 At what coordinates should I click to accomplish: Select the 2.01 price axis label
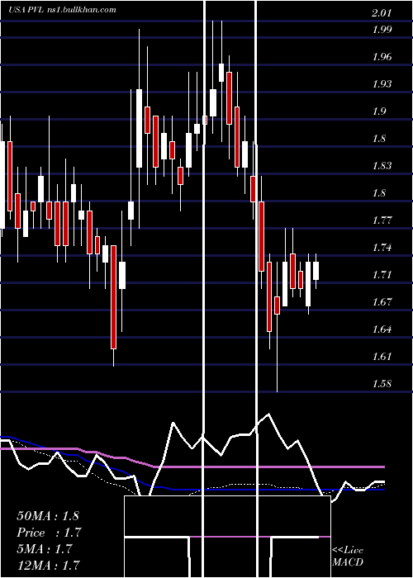[382, 13]
